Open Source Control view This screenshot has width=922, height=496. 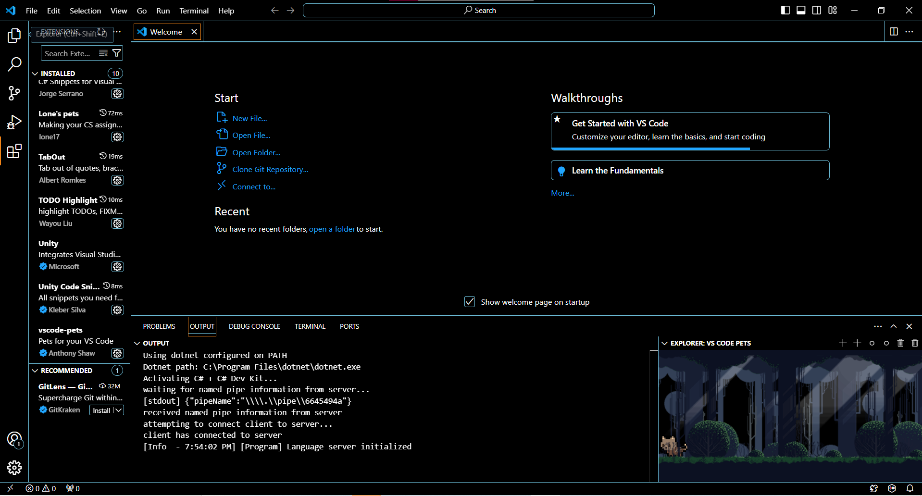pos(14,93)
